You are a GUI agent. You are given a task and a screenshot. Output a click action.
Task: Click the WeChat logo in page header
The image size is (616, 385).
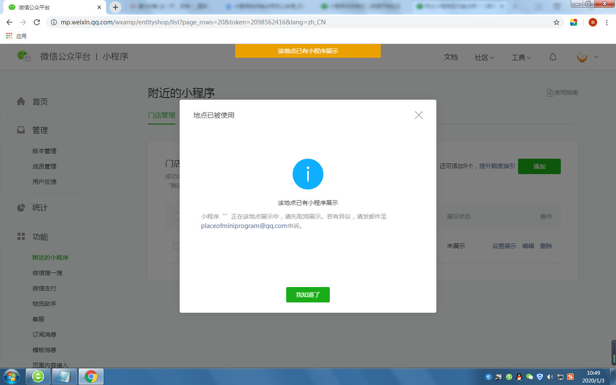click(24, 56)
